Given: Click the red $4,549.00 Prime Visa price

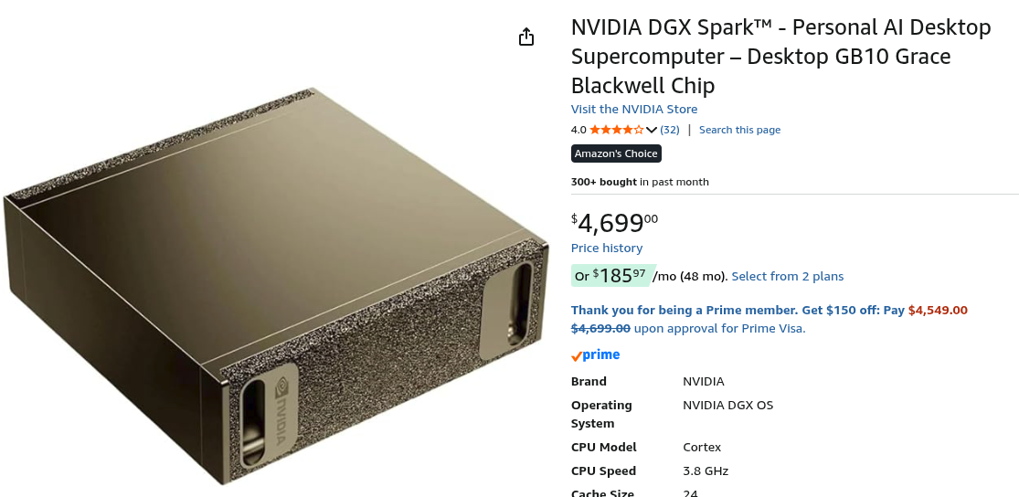Looking at the screenshot, I should (938, 311).
